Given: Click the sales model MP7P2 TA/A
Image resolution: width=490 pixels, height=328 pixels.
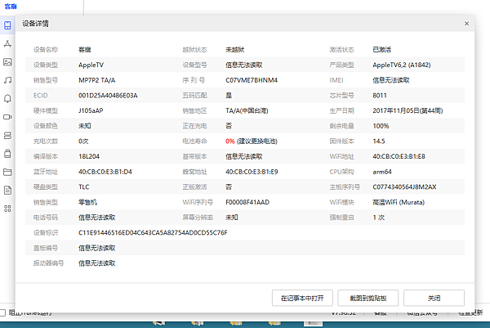Looking at the screenshot, I should (97, 80).
